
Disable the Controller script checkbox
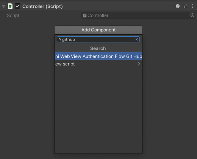[x=17, y=6]
